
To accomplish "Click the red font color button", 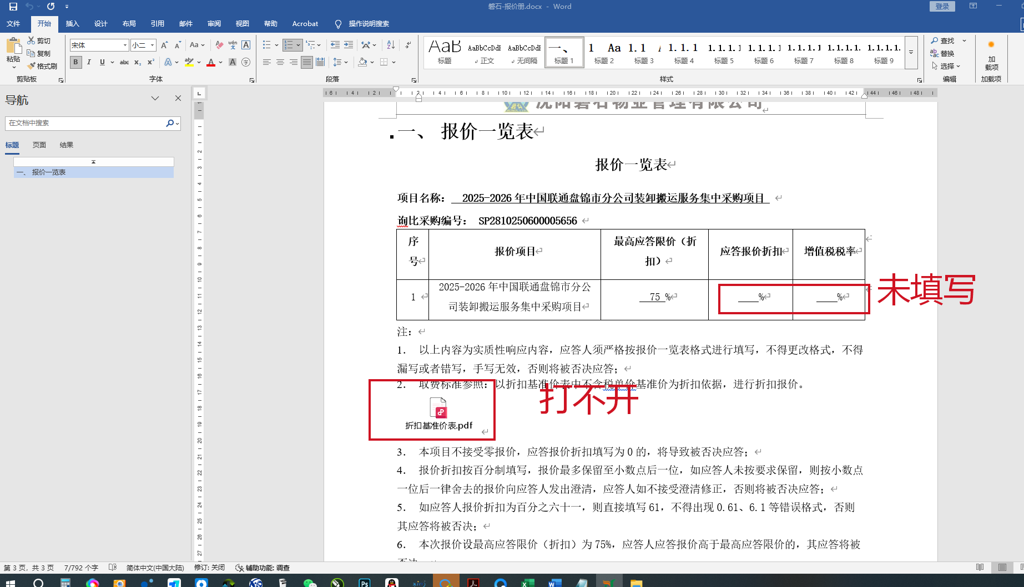I will point(211,62).
